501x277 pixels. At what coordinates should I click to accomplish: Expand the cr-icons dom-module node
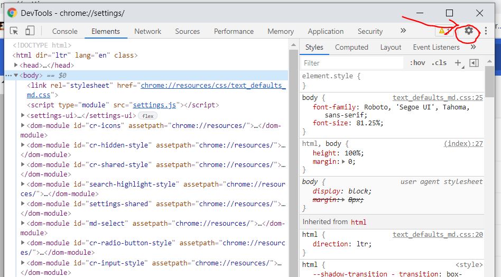click(23, 125)
